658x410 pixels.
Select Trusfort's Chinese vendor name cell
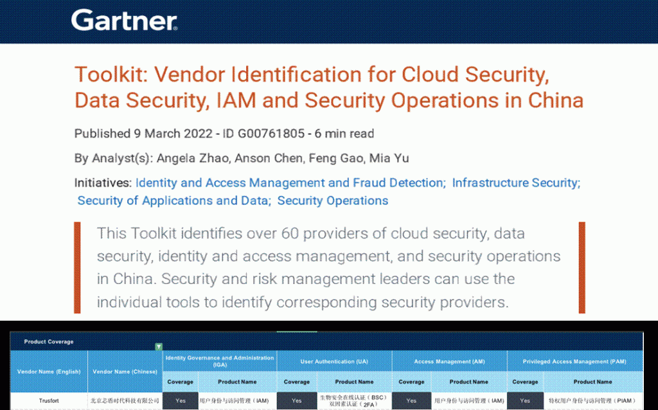point(125,401)
